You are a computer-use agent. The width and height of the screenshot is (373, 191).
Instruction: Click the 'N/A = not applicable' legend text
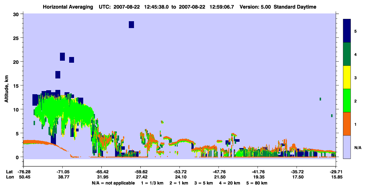point(113,183)
